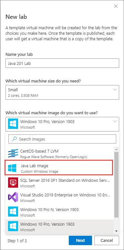Click the image list scrollbar up arrow

pyautogui.click(x=116, y=149)
